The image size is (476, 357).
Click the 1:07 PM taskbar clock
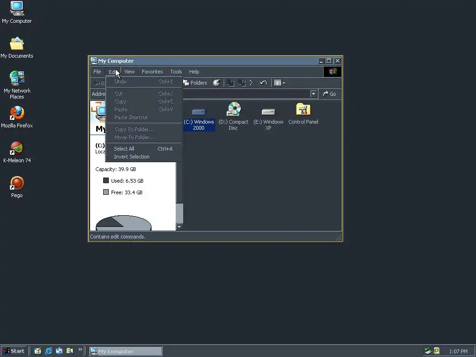pos(458,351)
